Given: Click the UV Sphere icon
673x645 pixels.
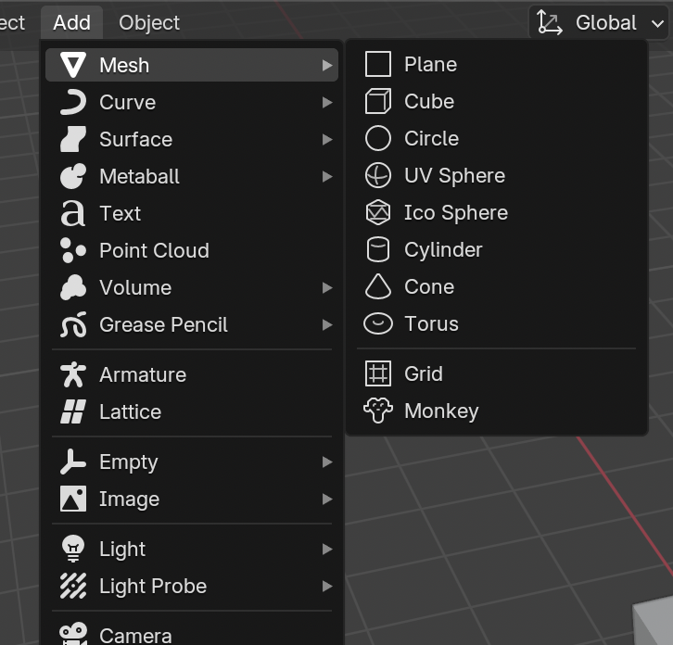Looking at the screenshot, I should [378, 175].
